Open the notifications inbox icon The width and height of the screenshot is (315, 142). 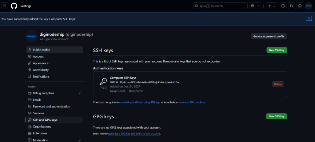coord(300,6)
